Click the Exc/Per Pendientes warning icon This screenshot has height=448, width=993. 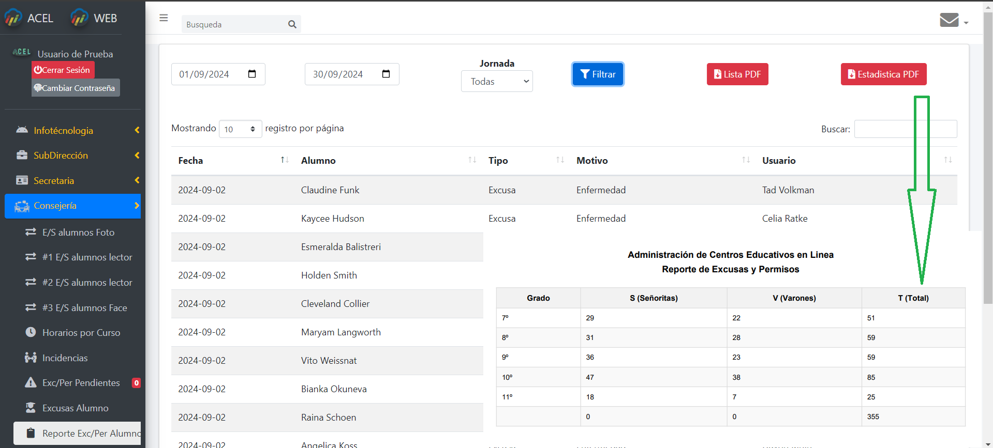pos(31,382)
